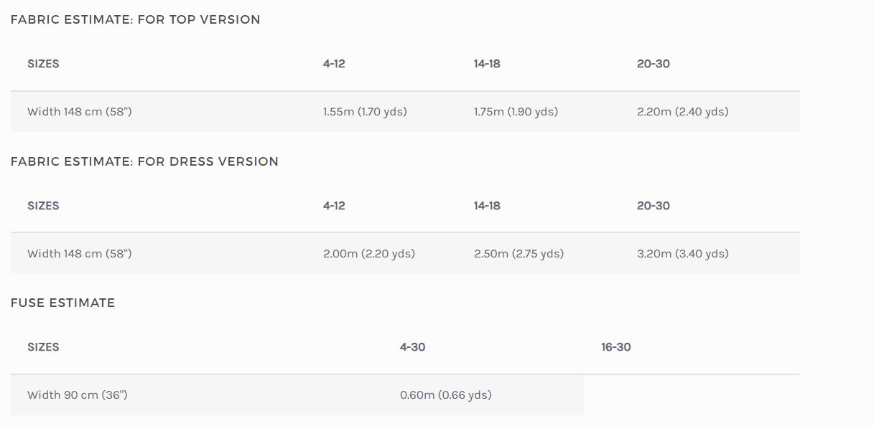
Task: Click the Fabric Estimate For Top Version heading
Action: click(135, 20)
